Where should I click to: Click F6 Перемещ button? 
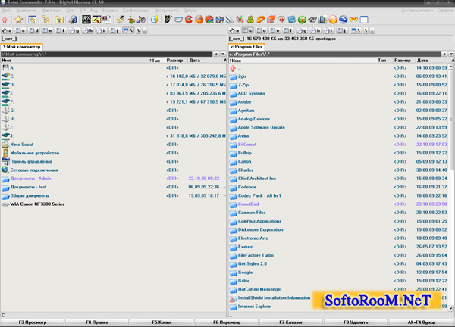coord(226,322)
